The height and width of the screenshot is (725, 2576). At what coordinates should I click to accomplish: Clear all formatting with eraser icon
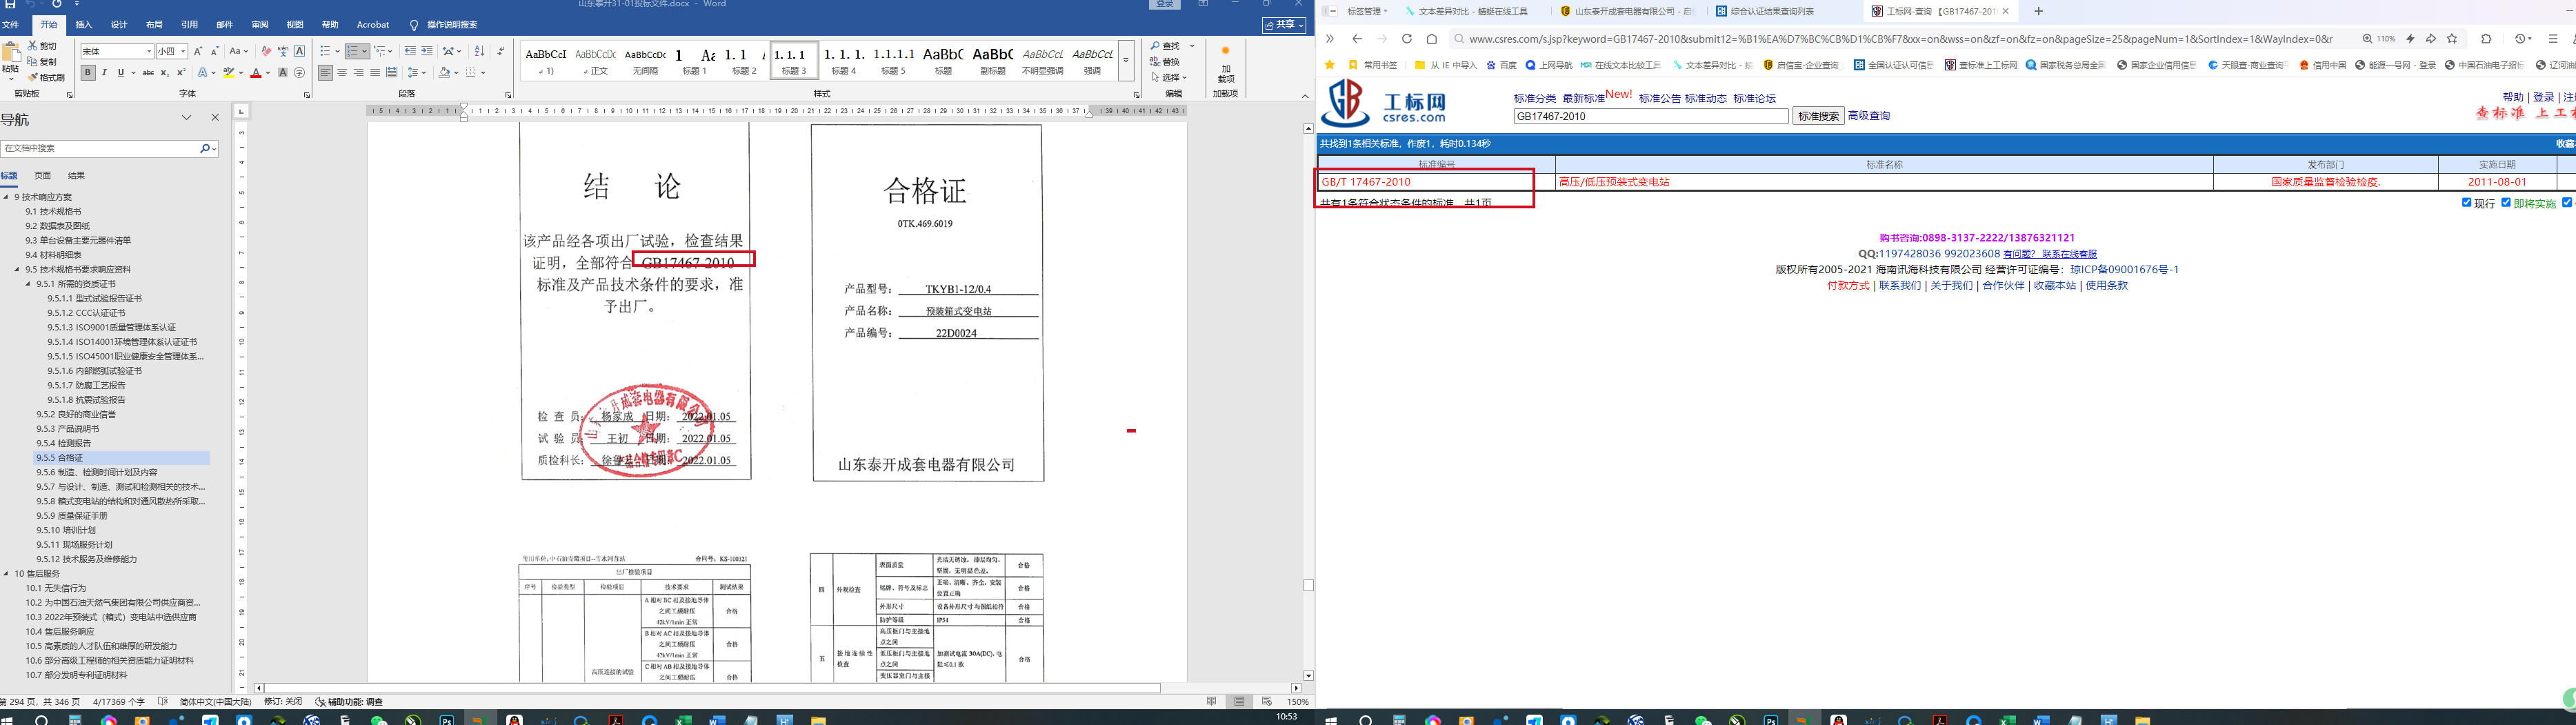(266, 51)
